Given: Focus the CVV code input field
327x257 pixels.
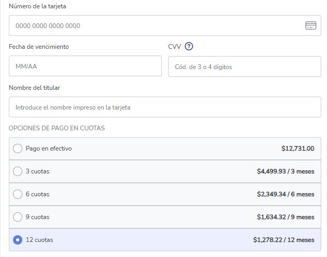Looking at the screenshot, I should (x=244, y=66).
